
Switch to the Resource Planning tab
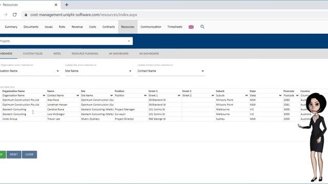85,54
